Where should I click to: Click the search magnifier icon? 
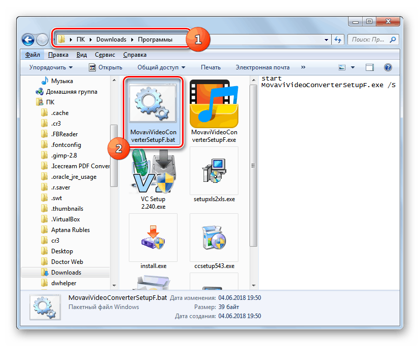393,40
